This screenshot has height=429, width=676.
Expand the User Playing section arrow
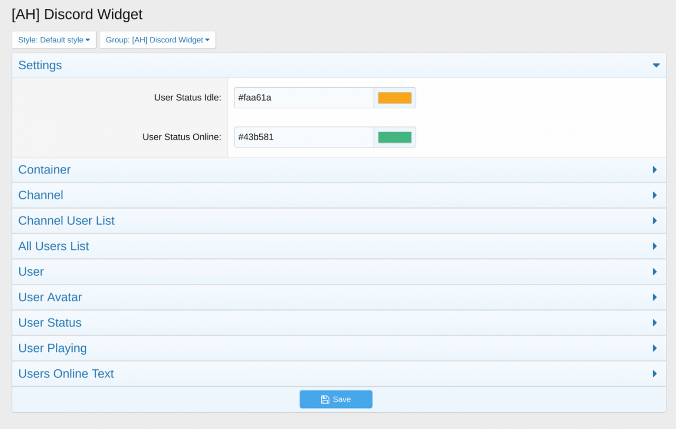[655, 348]
